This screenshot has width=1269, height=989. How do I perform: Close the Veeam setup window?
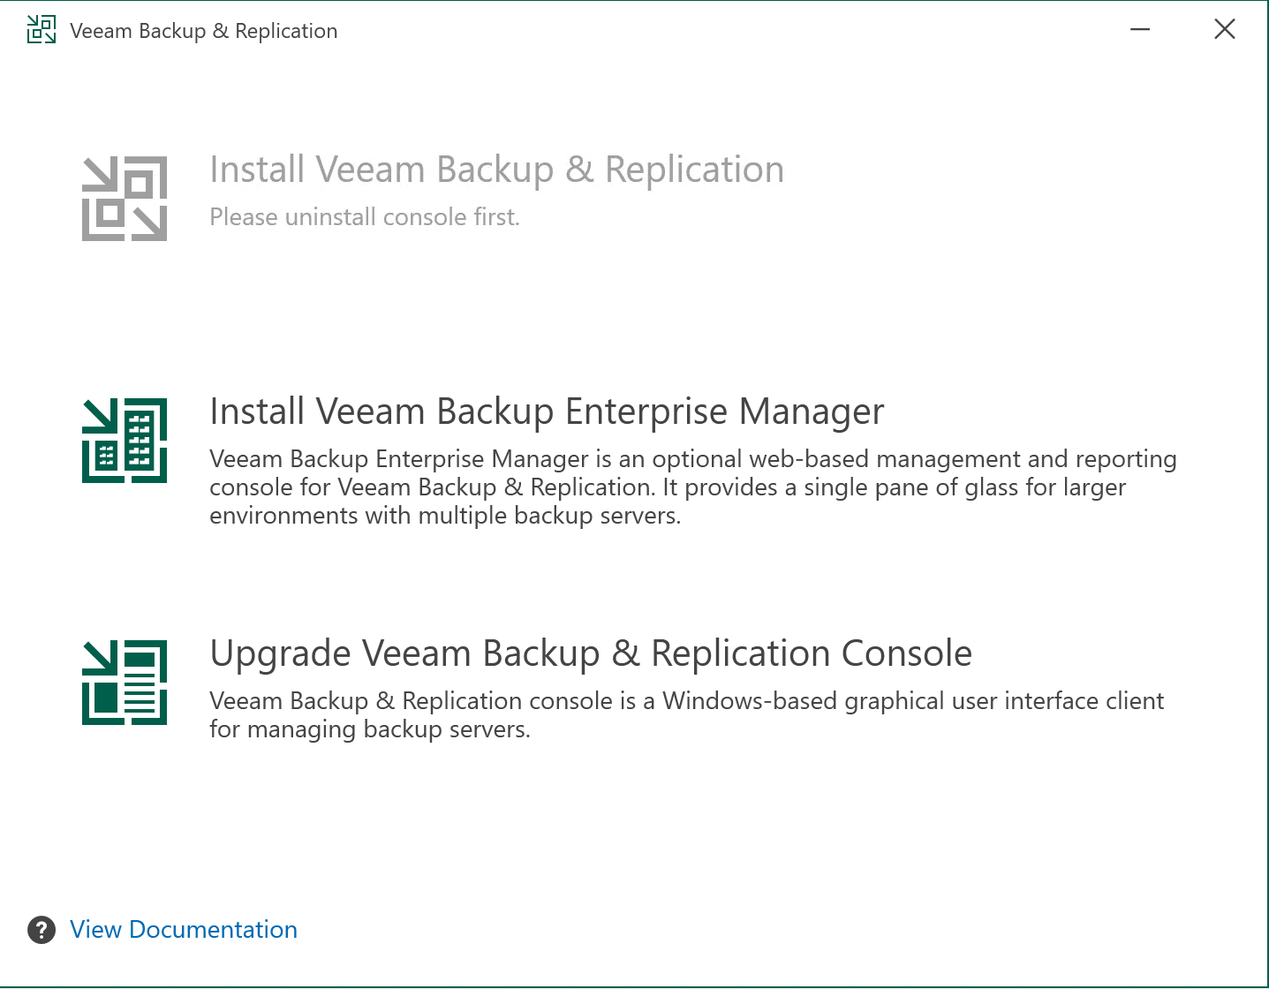[1225, 30]
